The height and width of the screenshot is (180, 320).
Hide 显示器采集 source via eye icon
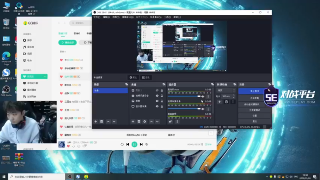pos(157,106)
